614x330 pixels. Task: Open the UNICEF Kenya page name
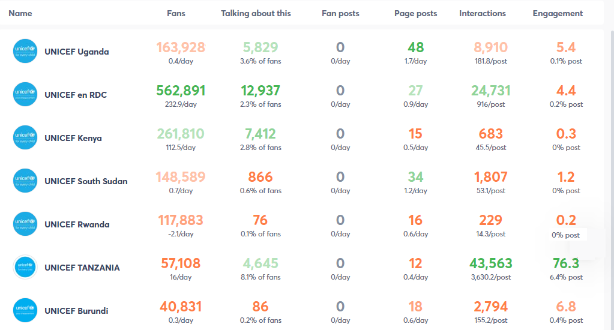coord(73,138)
